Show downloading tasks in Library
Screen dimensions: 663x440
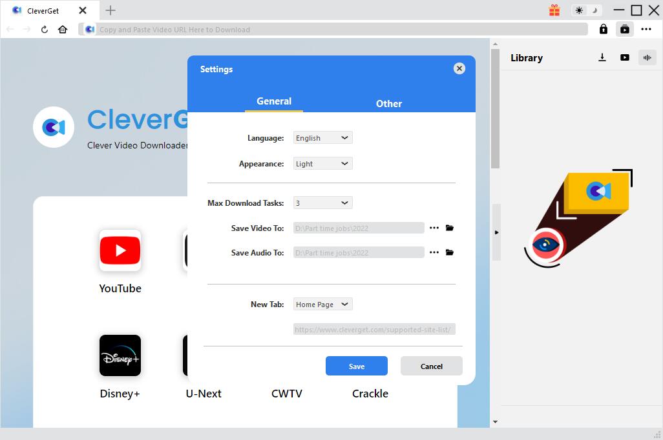click(602, 57)
